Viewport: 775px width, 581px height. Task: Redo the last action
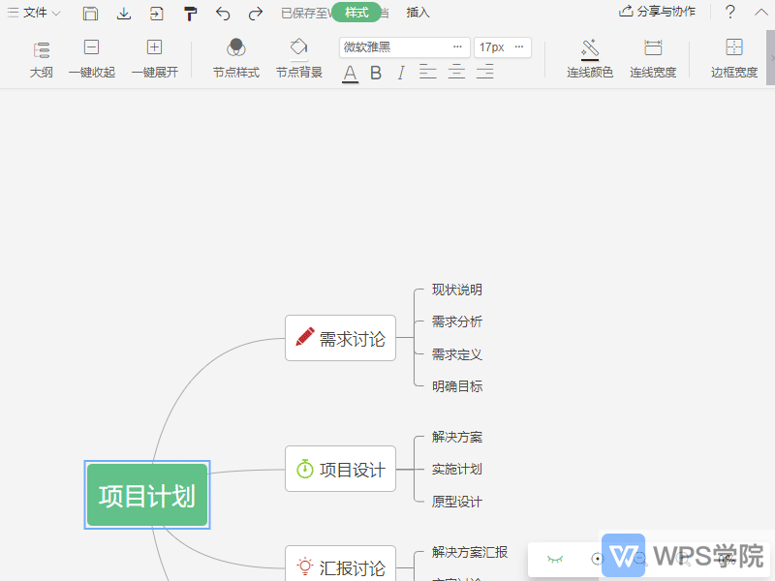256,14
